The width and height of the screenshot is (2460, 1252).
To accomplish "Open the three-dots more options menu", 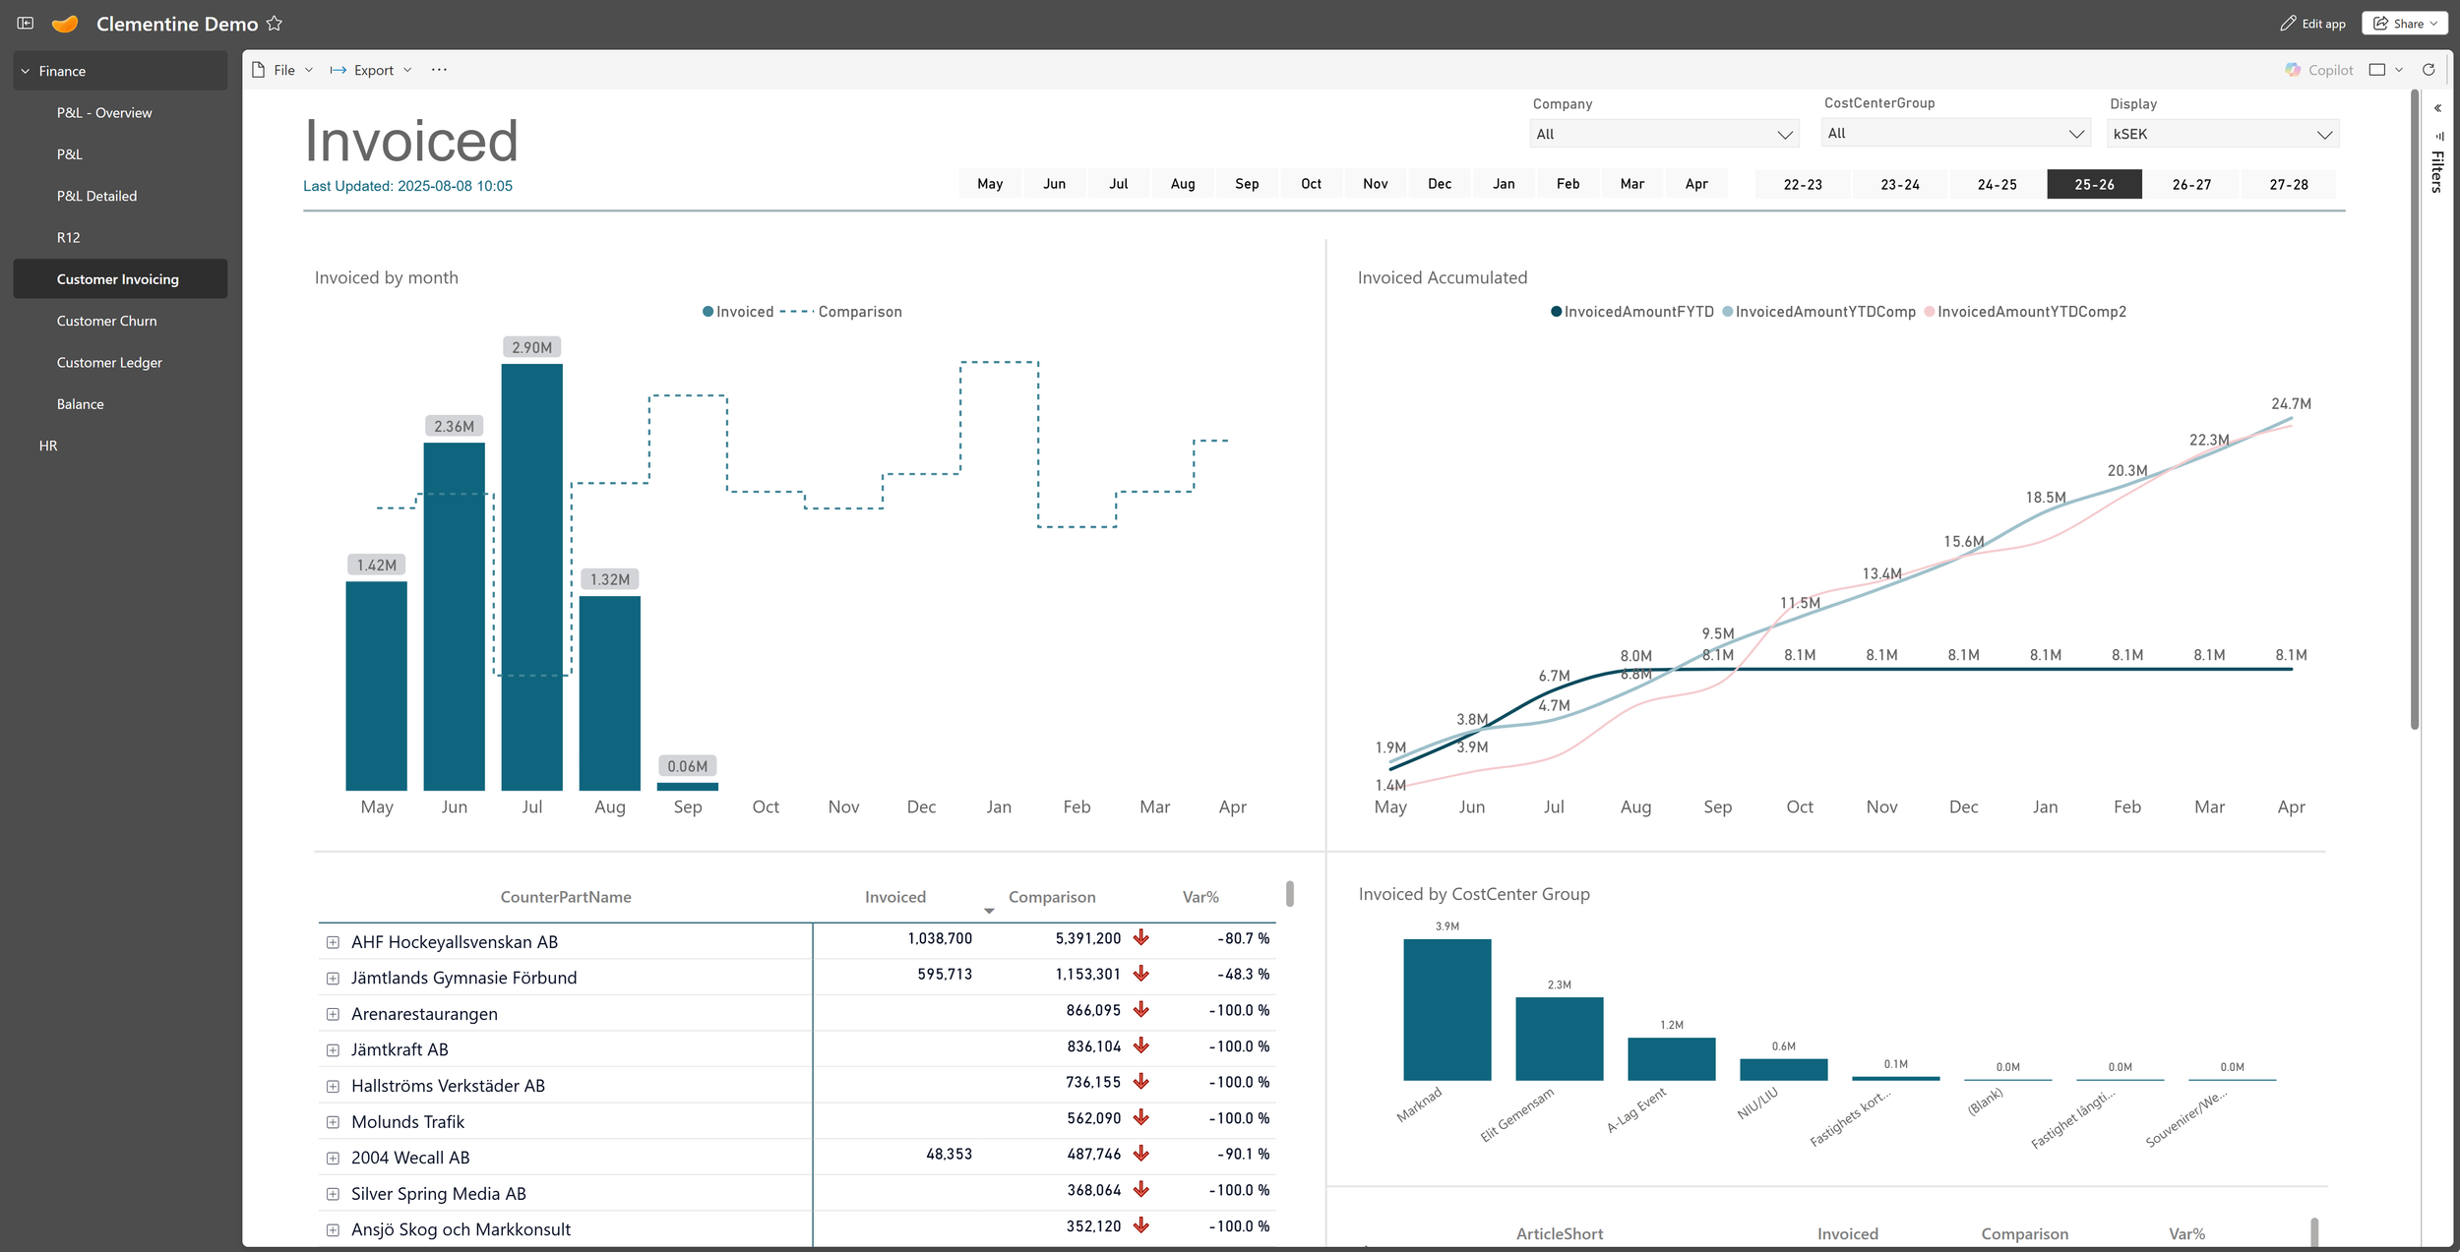I will tap(439, 70).
